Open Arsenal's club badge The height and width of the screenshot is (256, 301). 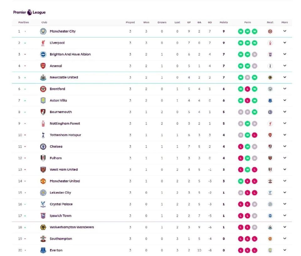click(43, 66)
